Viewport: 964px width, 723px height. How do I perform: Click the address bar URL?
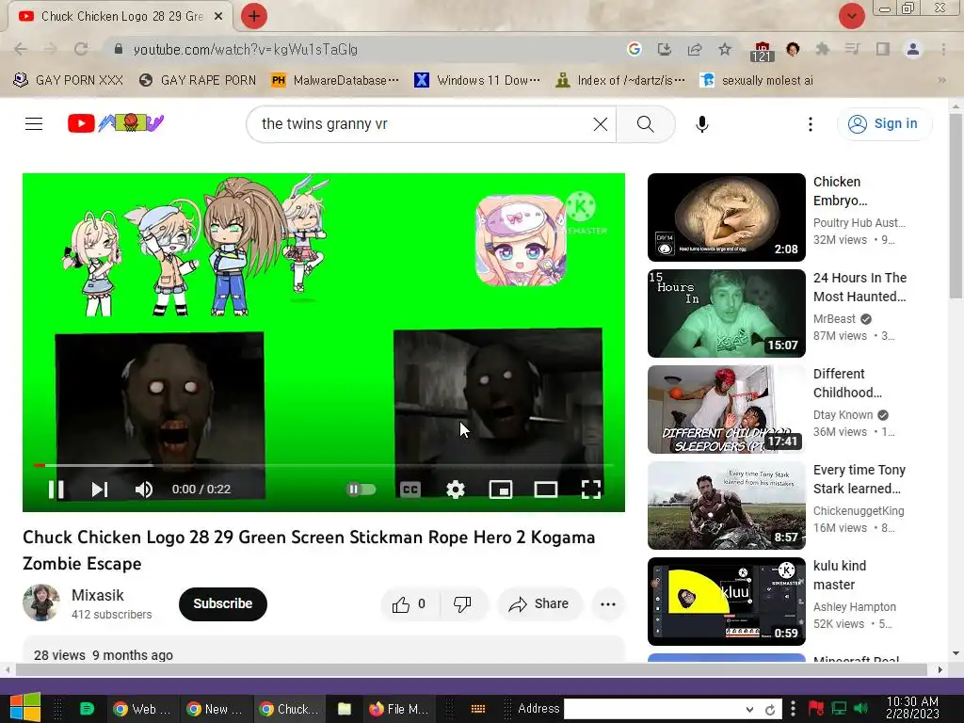click(x=246, y=49)
